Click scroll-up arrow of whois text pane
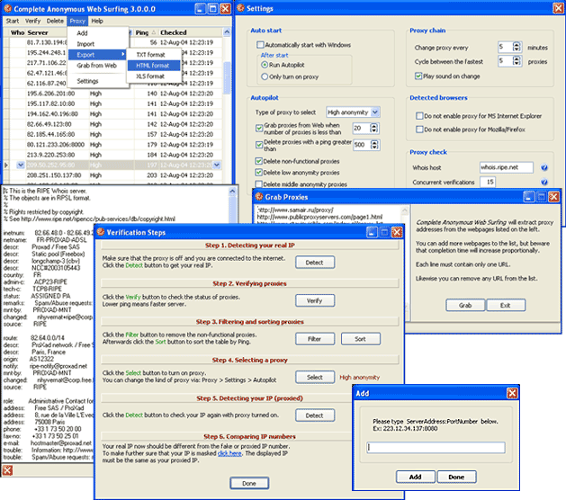 point(233,191)
